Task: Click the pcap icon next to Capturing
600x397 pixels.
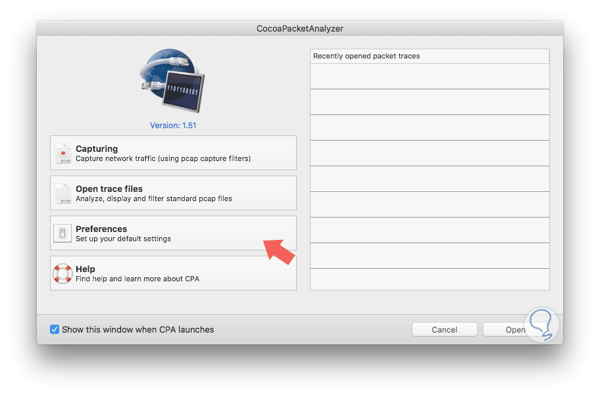Action: (63, 153)
